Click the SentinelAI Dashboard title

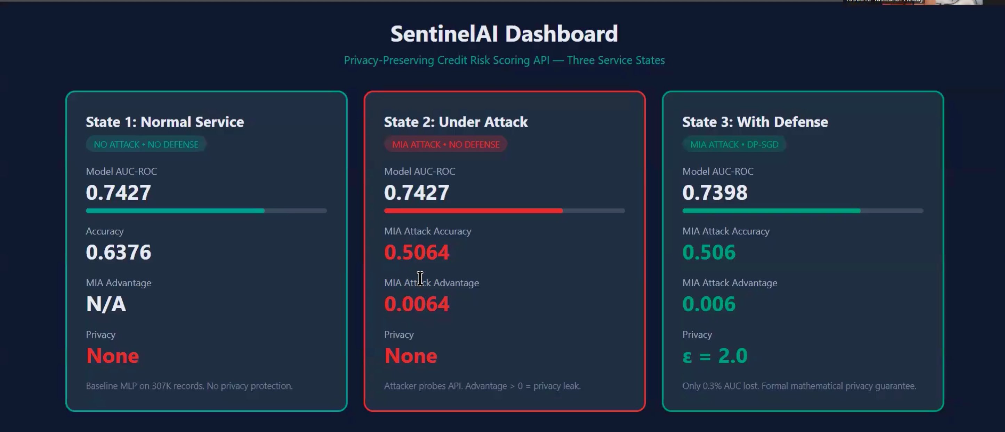[x=504, y=33]
